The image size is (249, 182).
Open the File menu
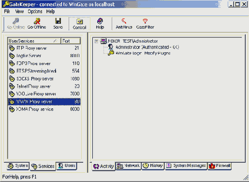pyautogui.click(x=7, y=12)
